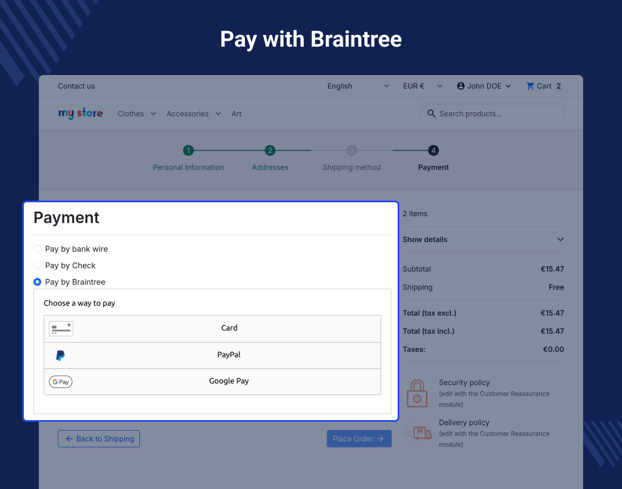Open the EUR € currency dropdown
This screenshot has height=489, width=622.
[x=423, y=86]
